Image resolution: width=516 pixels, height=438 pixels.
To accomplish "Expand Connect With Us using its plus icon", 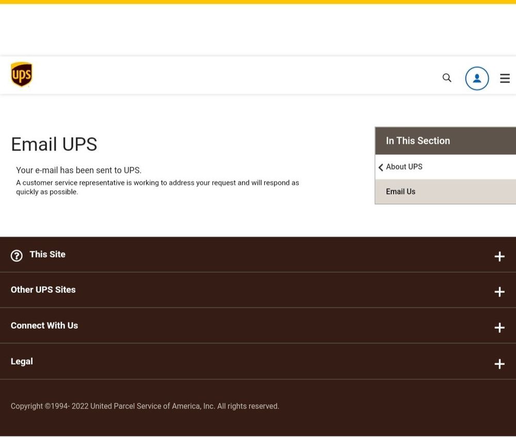I will (499, 328).
